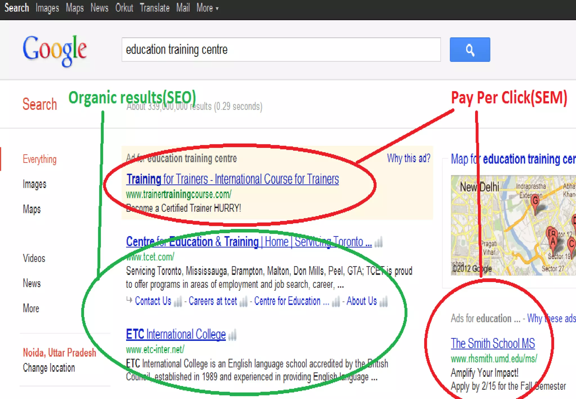Screen dimensions: 576x399
Task: Click bar-chart icon next to Contact Us
Action: pyautogui.click(x=178, y=302)
